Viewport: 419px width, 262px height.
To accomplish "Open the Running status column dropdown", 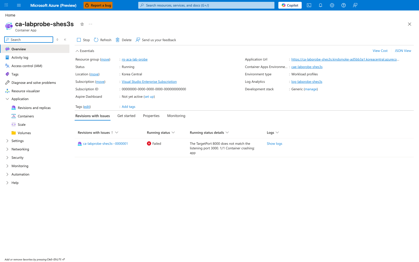I will point(173,133).
